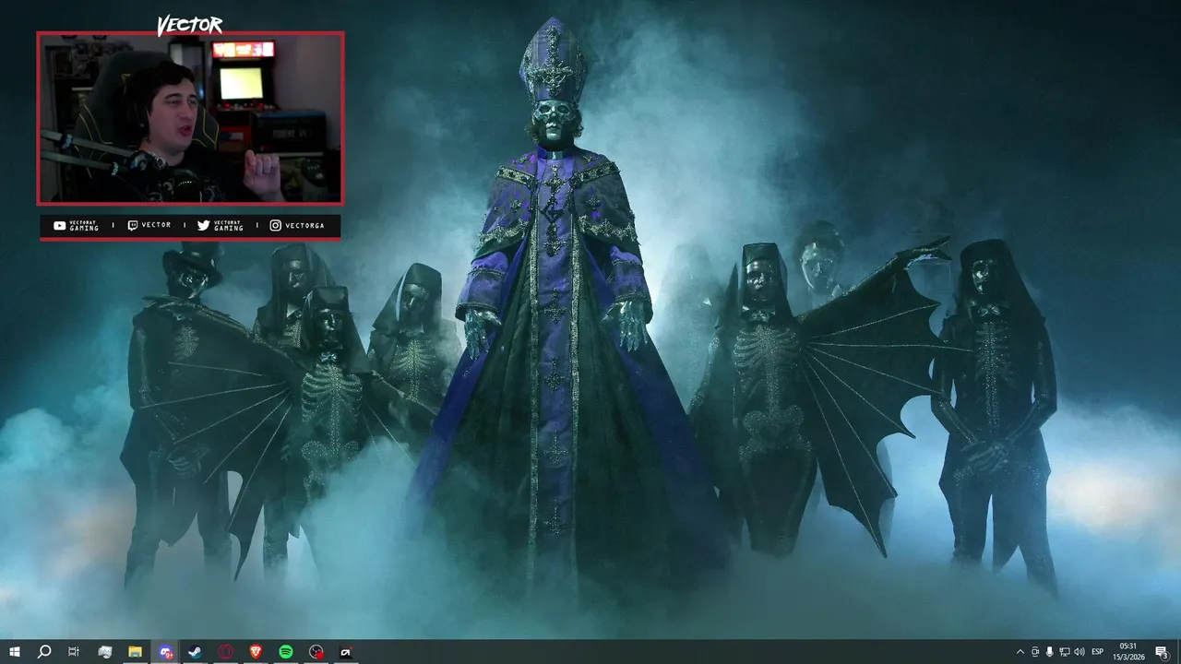1181x664 pixels.
Task: Open the notification center with 3 alerts
Action: point(1162,652)
